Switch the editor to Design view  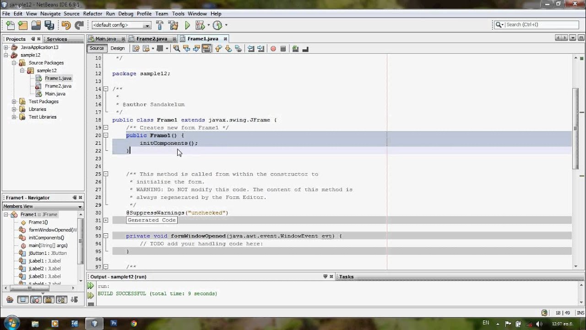(x=117, y=48)
